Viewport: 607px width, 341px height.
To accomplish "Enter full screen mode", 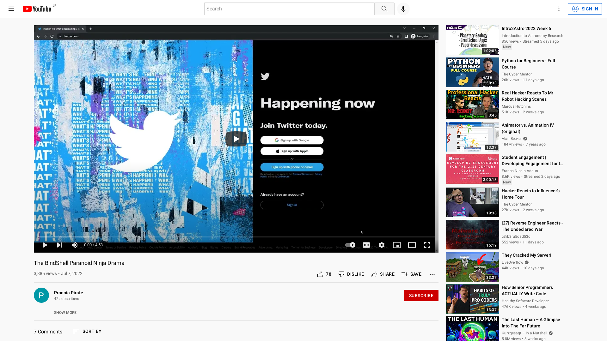I will (x=427, y=245).
